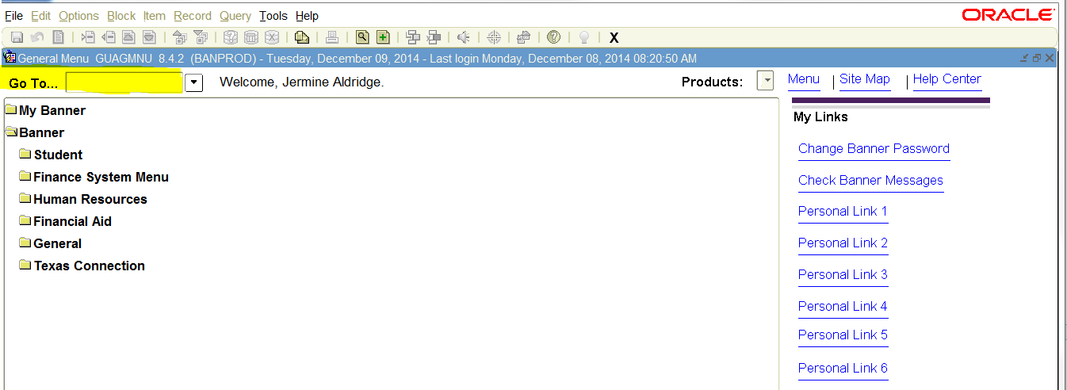The height and width of the screenshot is (390, 1067).
Task: Open the Help menu
Action: (307, 16)
